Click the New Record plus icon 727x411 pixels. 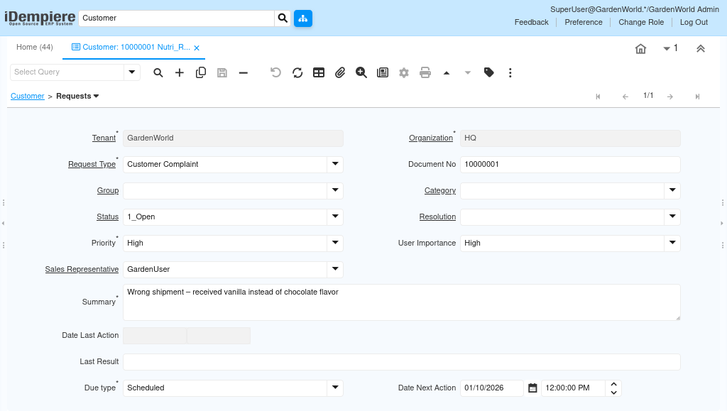pos(180,72)
